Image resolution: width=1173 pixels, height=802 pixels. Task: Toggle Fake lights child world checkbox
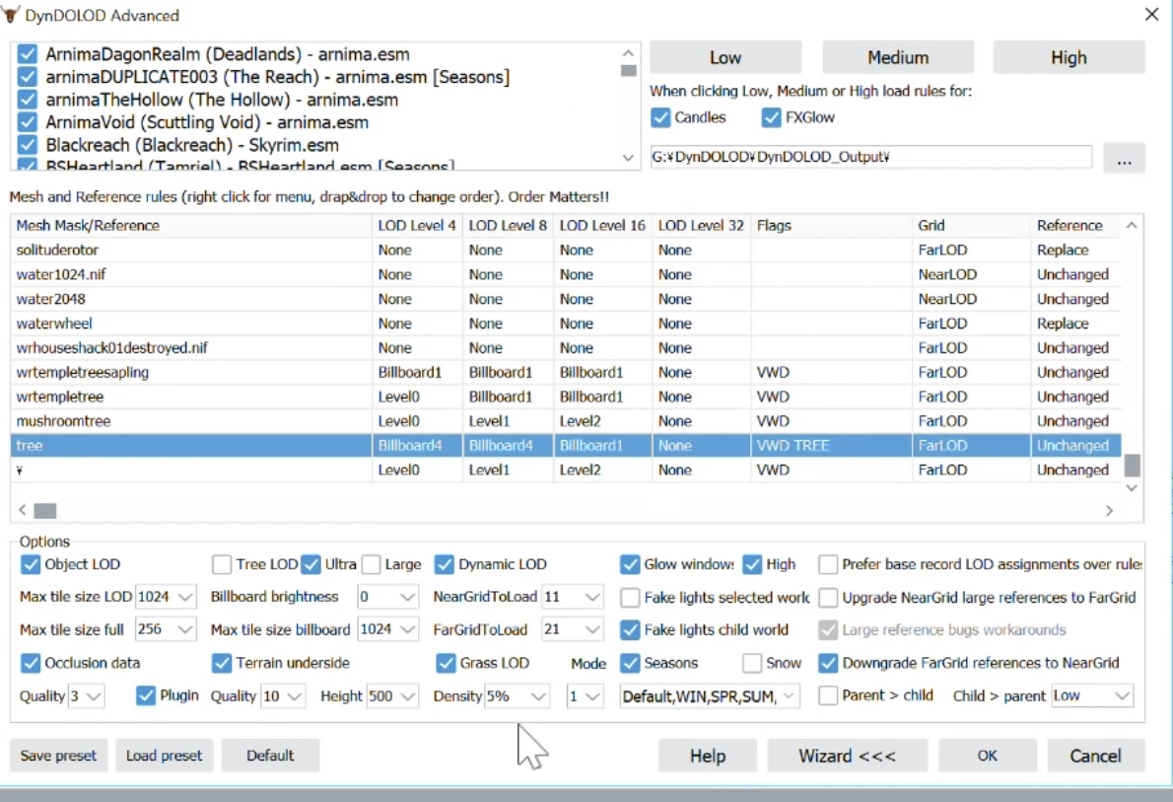click(x=630, y=630)
